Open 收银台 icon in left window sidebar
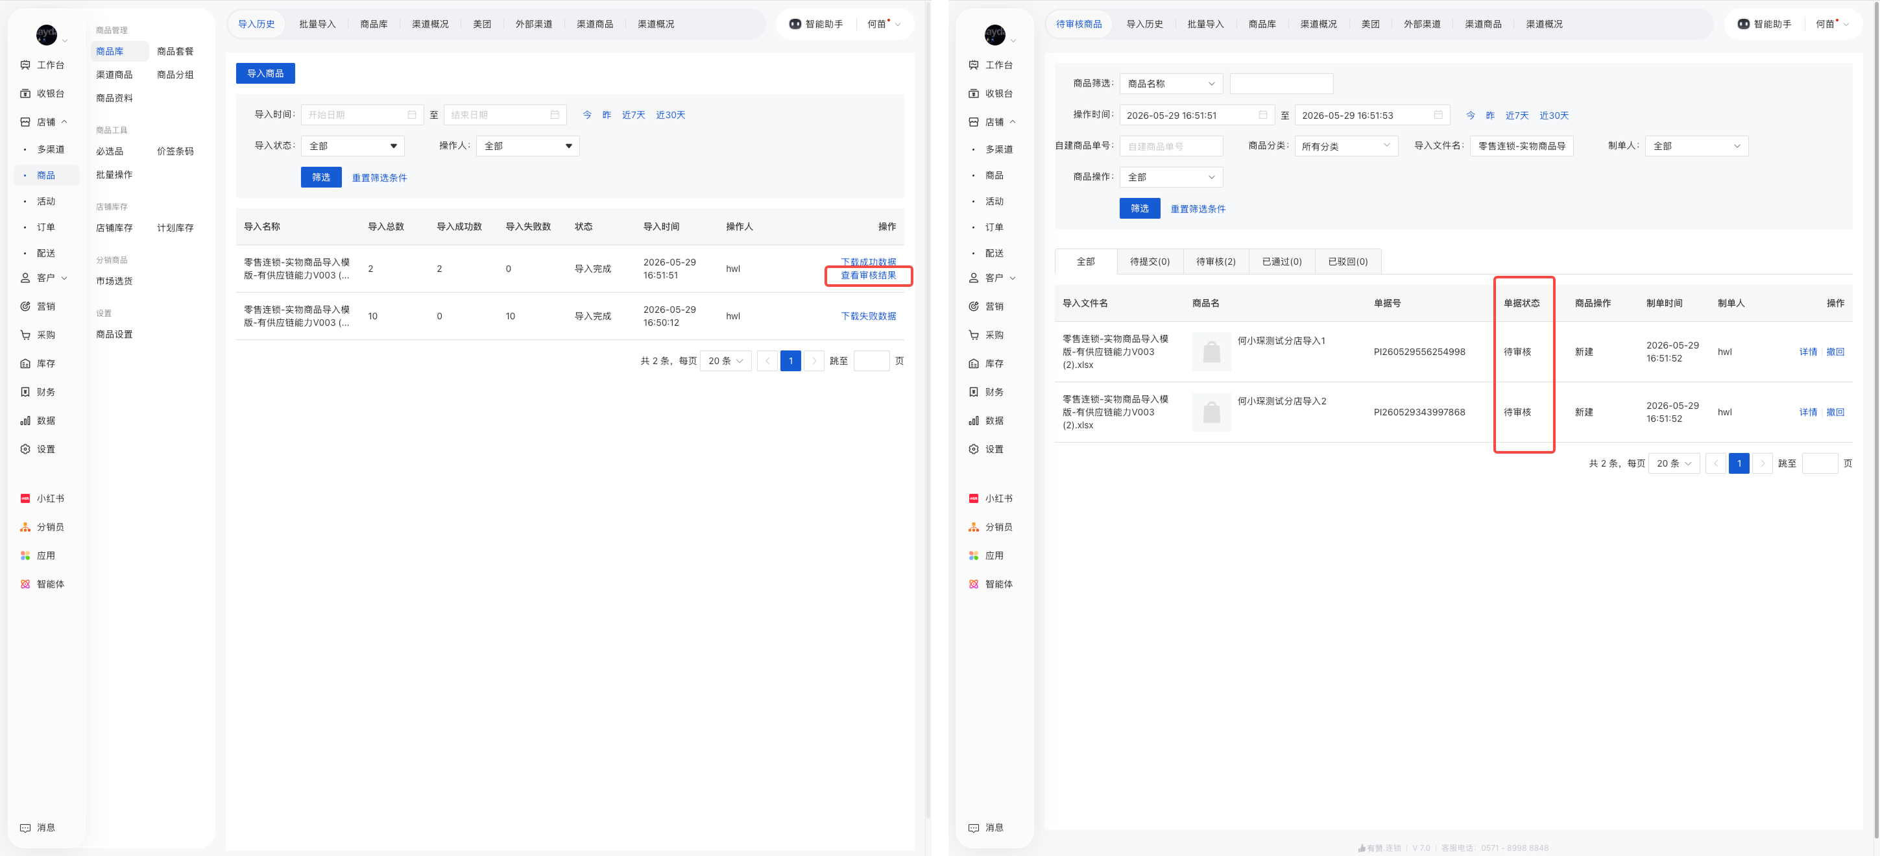 coord(25,93)
